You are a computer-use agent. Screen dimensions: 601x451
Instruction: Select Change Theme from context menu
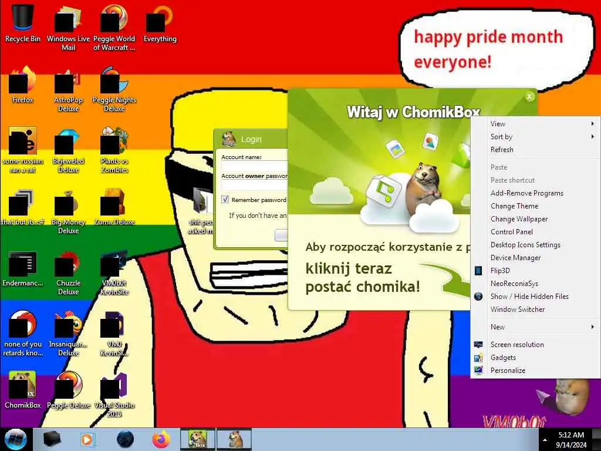(535, 206)
